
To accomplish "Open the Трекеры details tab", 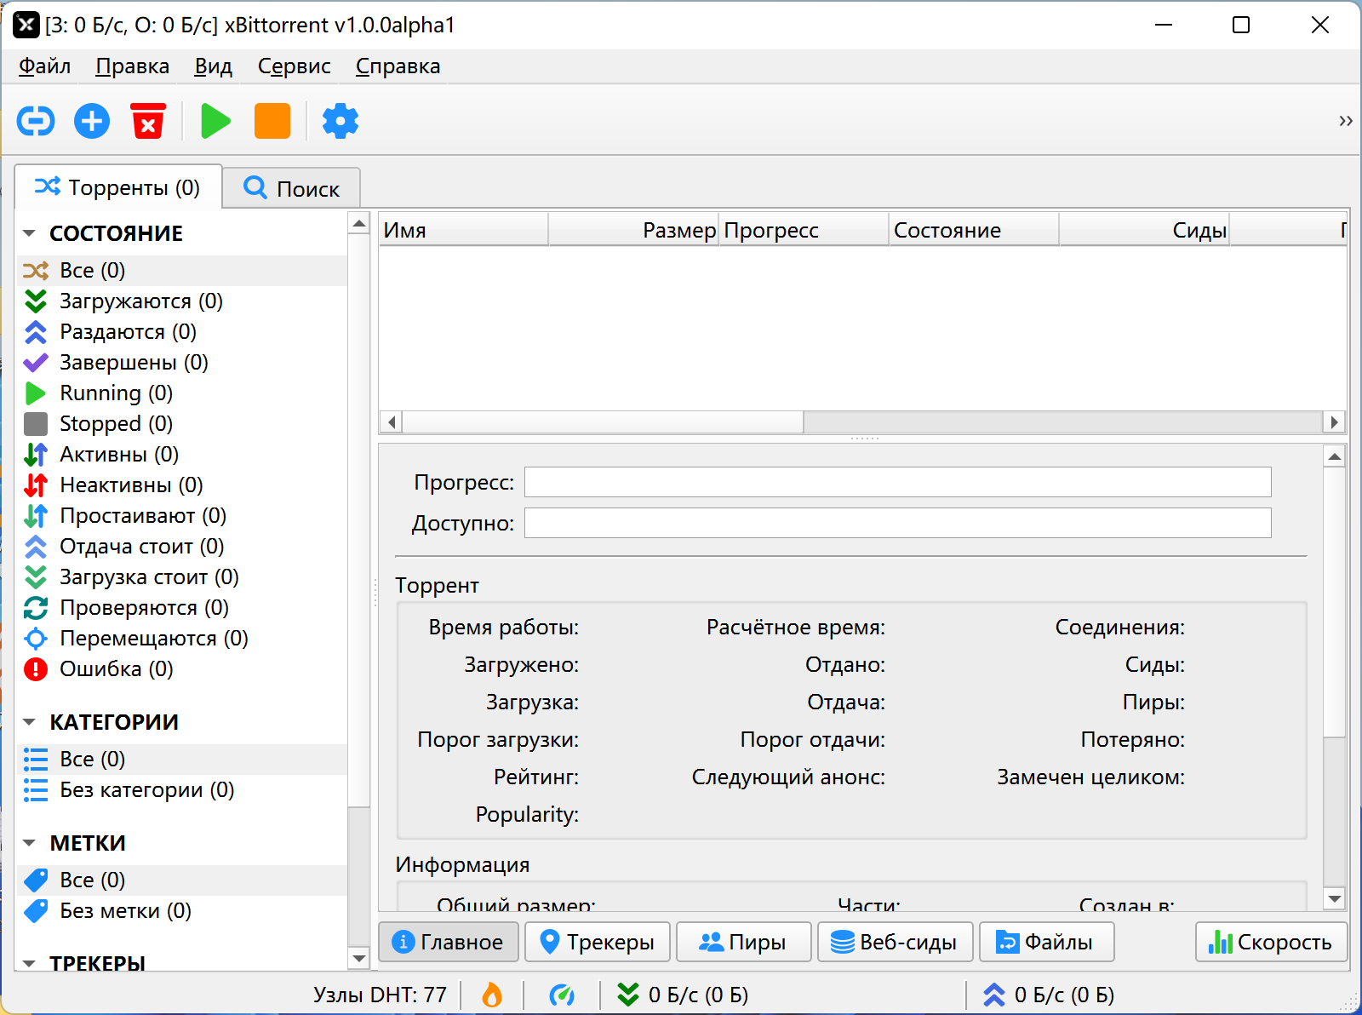I will point(598,942).
